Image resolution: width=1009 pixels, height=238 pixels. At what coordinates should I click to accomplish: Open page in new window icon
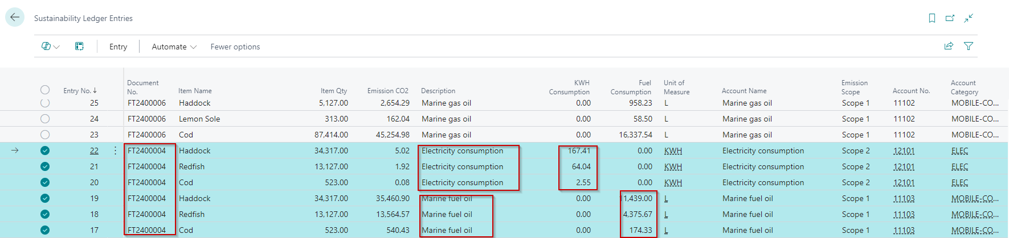950,18
